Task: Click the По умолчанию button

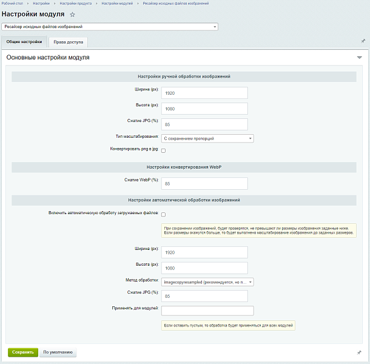Action: pos(58,352)
